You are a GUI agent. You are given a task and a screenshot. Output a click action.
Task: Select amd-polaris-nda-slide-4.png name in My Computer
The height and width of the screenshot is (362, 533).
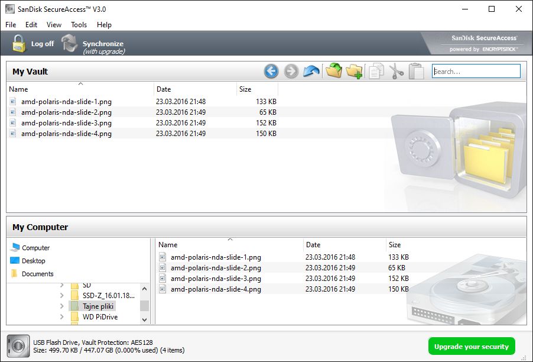point(216,289)
